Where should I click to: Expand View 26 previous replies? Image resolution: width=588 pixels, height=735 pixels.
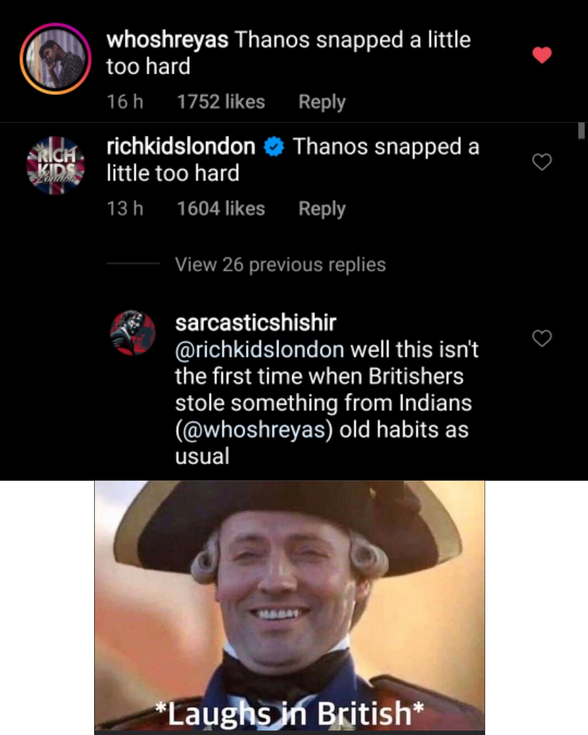pyautogui.click(x=280, y=265)
